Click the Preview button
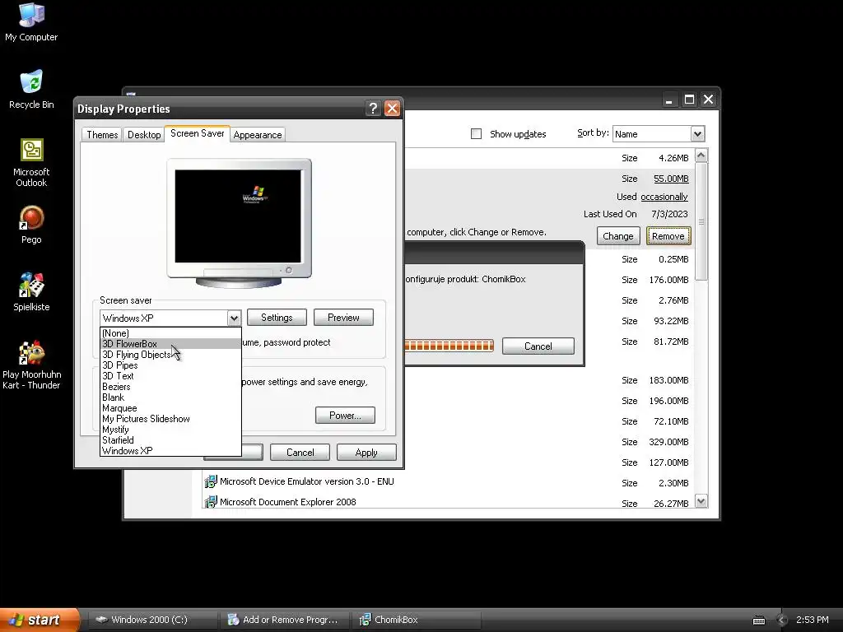 pos(343,318)
